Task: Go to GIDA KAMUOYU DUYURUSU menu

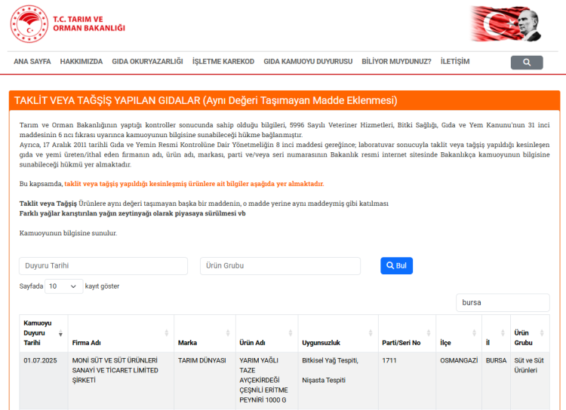Action: coord(308,62)
